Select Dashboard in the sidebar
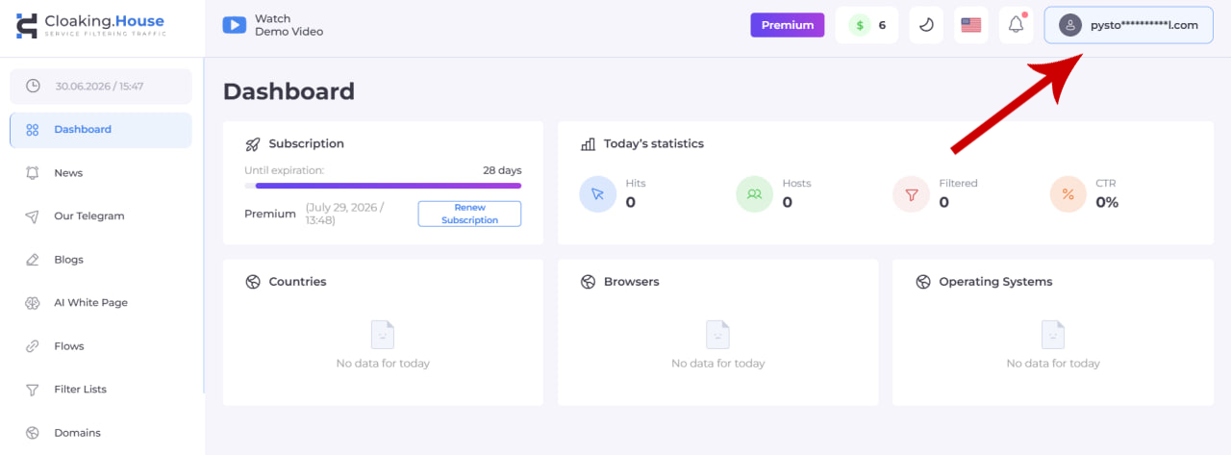Viewport: 1231px width, 455px height. point(101,130)
